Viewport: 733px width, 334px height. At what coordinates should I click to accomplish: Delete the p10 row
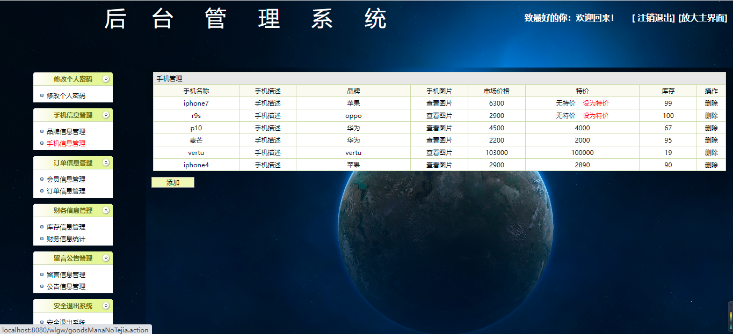click(x=711, y=128)
